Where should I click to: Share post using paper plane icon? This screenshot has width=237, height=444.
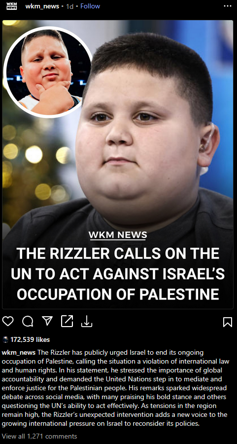tap(47, 321)
